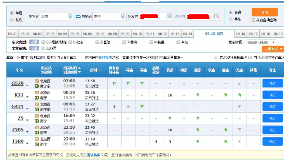The width and height of the screenshot is (284, 160).
Task: Open the 发车时间 00:00--24:00 dropdown
Action: tap(261, 43)
